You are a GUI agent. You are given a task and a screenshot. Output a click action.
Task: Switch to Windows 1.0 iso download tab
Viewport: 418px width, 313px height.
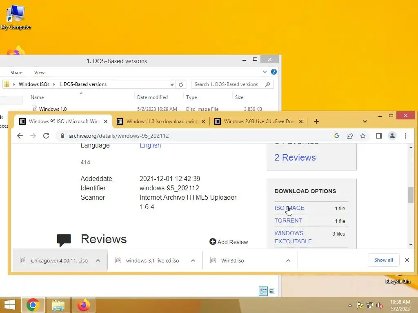point(161,121)
